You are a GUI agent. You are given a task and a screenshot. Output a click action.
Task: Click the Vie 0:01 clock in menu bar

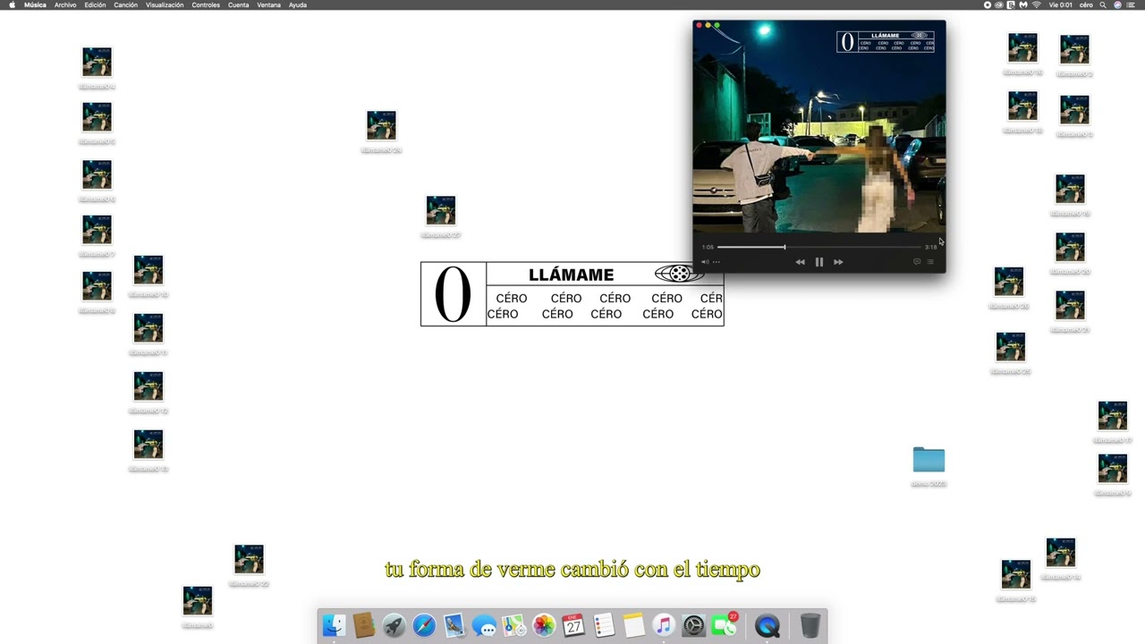point(1061,4)
